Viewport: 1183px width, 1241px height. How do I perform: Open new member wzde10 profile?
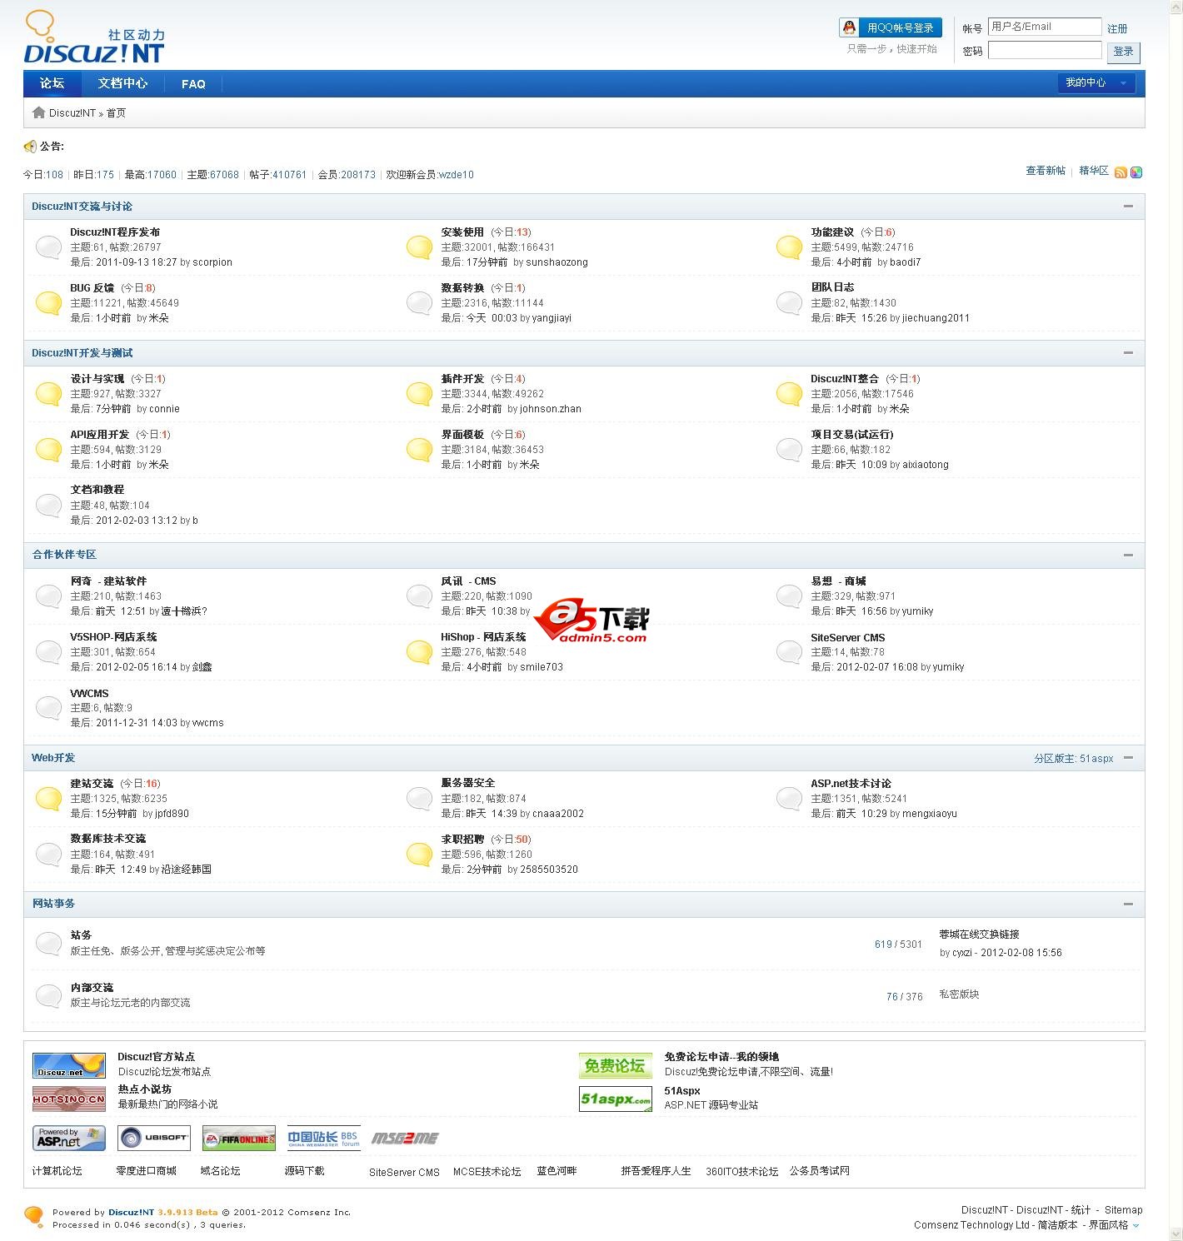click(457, 175)
